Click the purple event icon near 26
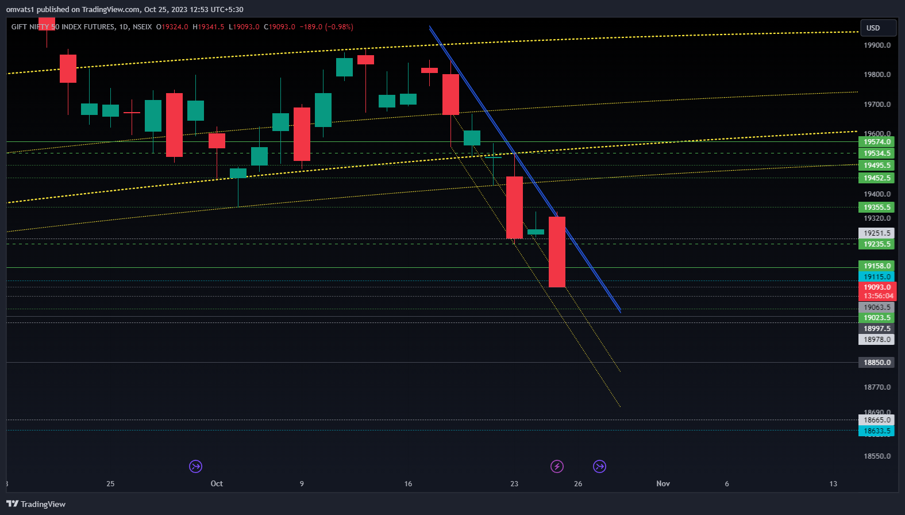This screenshot has width=905, height=515. (x=599, y=466)
